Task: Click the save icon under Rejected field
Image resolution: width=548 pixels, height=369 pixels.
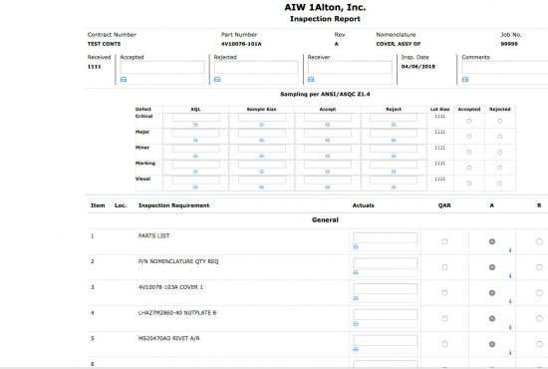Action: pos(217,80)
